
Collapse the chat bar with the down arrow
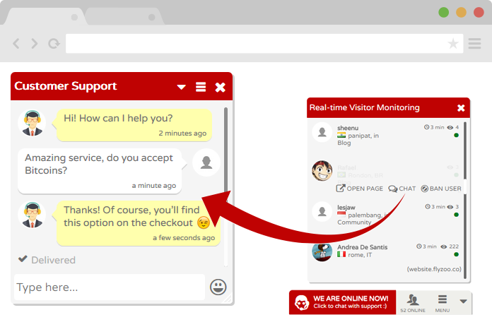(463, 302)
